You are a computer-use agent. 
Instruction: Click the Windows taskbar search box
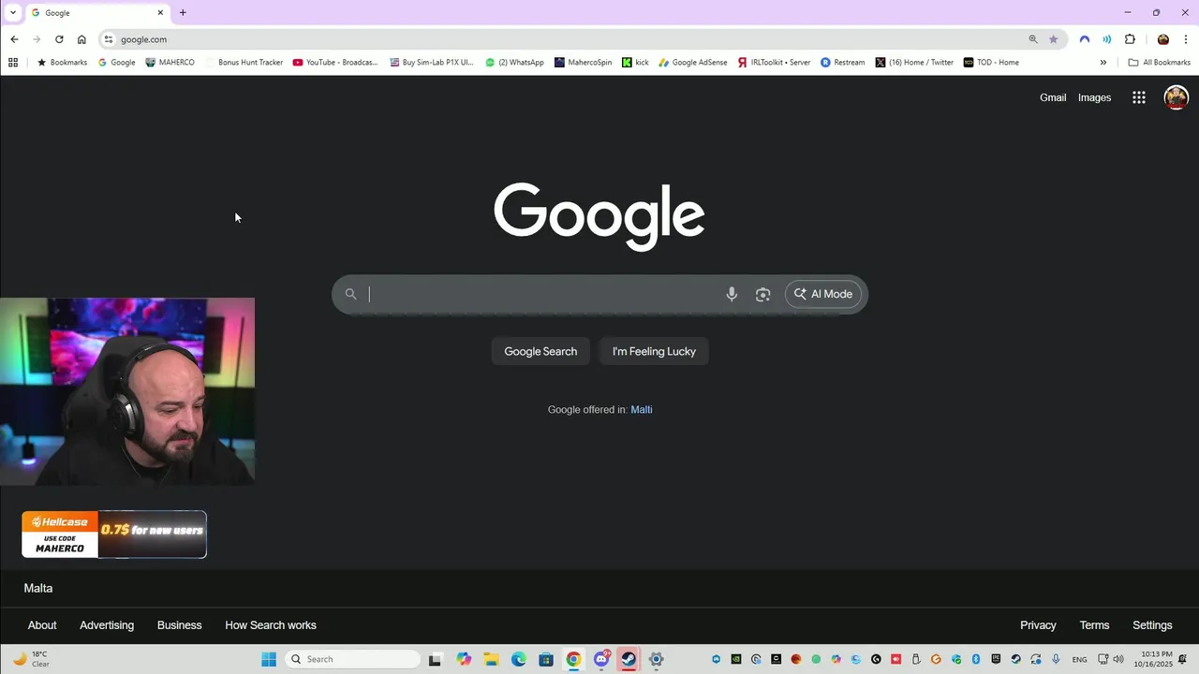(x=352, y=659)
